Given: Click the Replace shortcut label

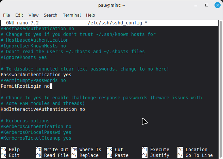Looking at the screenshot, I should pyautogui.click(x=89, y=155).
